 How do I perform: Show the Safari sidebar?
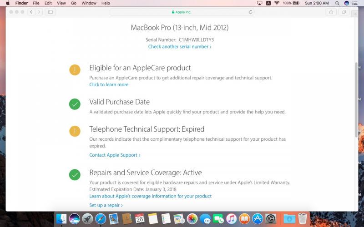tap(51, 12)
